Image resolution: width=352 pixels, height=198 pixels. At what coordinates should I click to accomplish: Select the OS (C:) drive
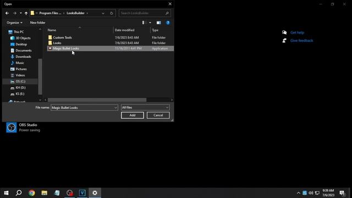click(20, 81)
